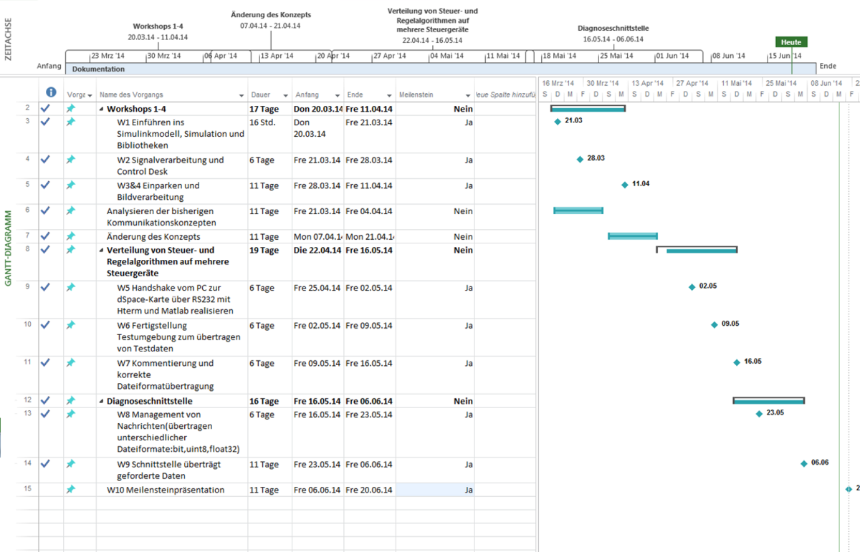Screen dimensions: 860x552
Task: Click pin icon for Änderung des Konzepts row
Action: coord(70,236)
